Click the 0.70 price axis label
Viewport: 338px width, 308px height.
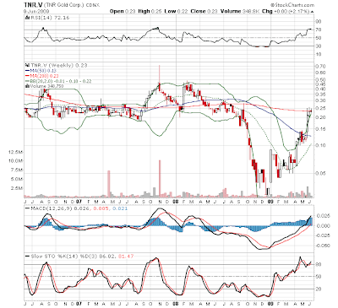point(320,67)
